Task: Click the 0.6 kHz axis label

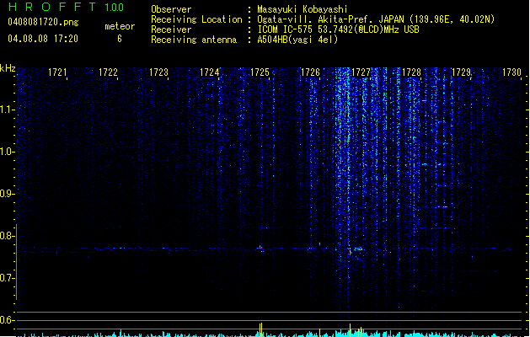Action: tap(7, 320)
